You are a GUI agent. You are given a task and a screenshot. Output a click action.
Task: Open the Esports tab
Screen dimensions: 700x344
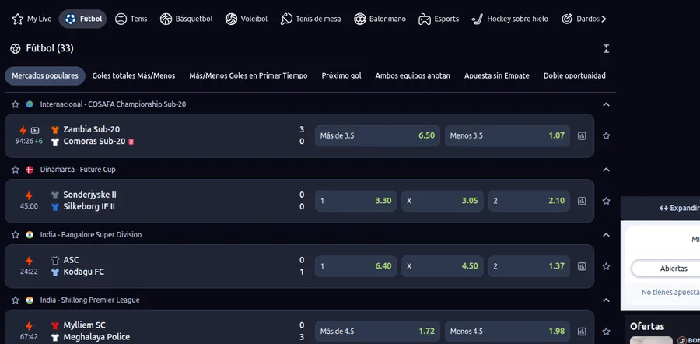(x=439, y=19)
